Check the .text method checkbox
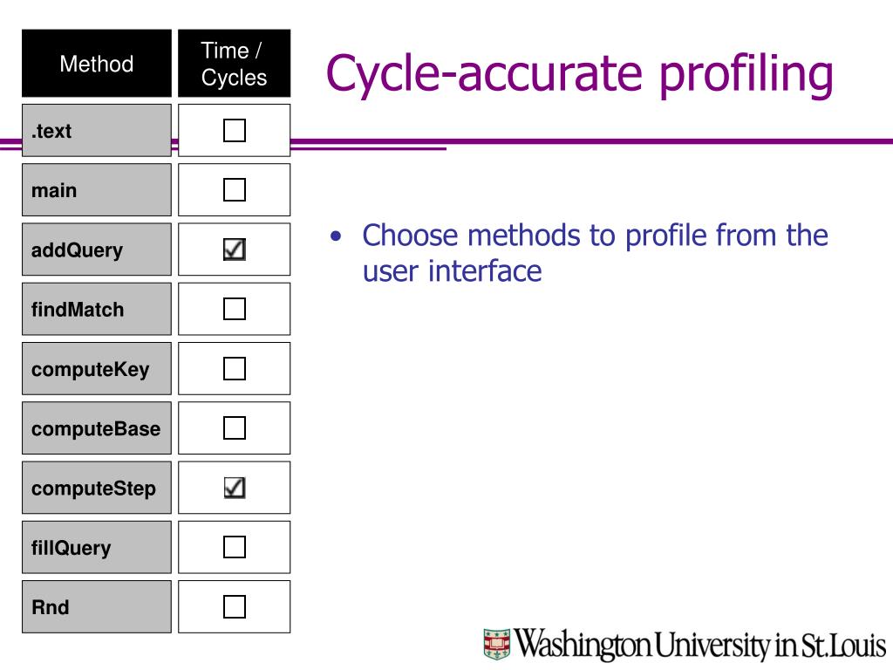The image size is (893, 670). 234,131
